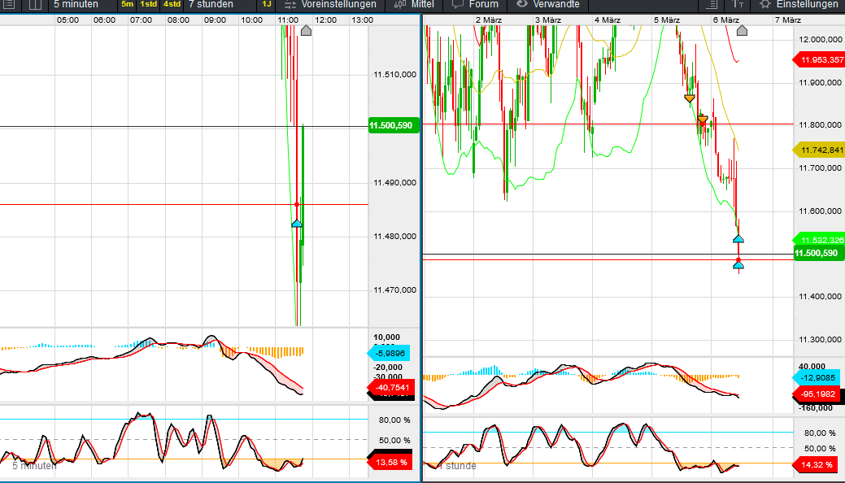Screen dimensions: 845x483
Task: Click the cyan -12,9085 indicator value label
Action: (x=817, y=378)
